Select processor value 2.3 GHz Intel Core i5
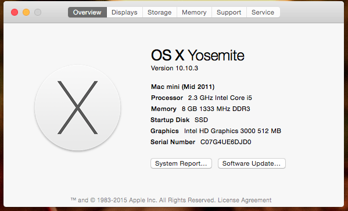Image resolution: width=348 pixels, height=211 pixels. pos(220,98)
